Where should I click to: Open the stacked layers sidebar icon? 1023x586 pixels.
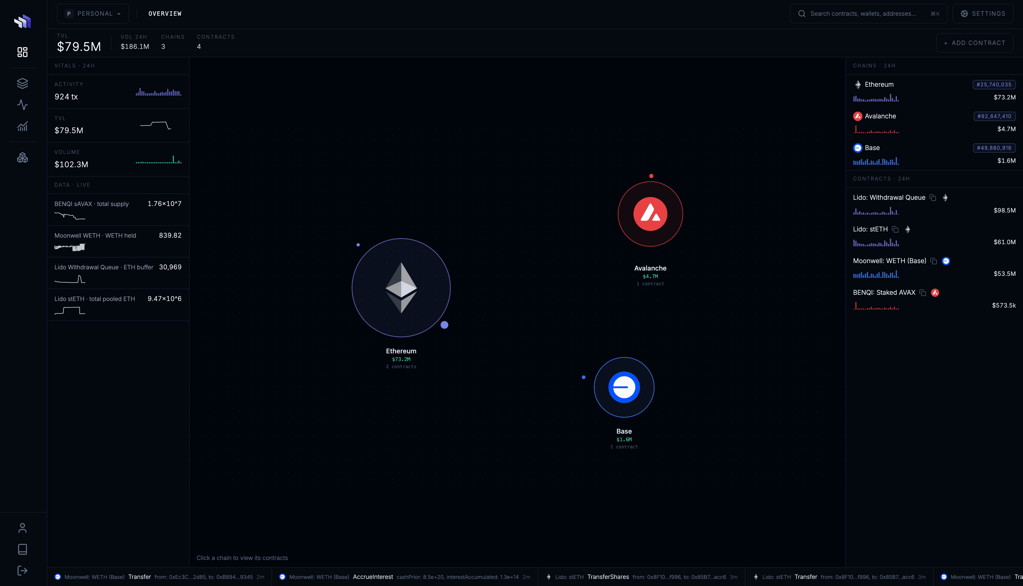pos(22,83)
